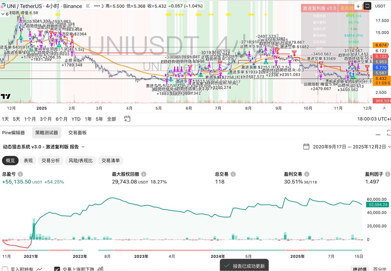Open the Pine编辑器 tab

(13, 133)
